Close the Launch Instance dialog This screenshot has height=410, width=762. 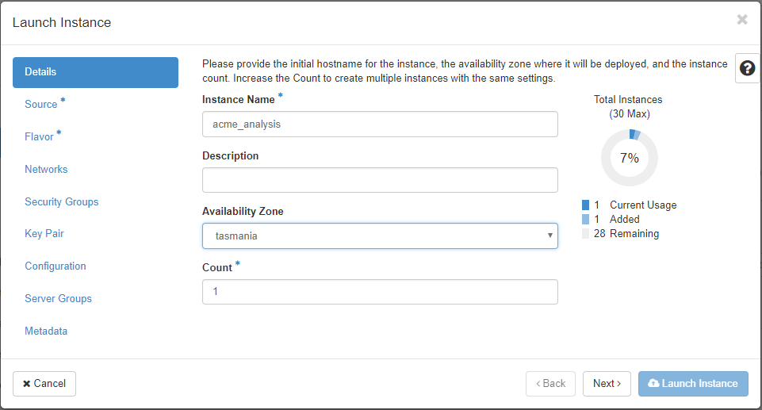tap(742, 20)
